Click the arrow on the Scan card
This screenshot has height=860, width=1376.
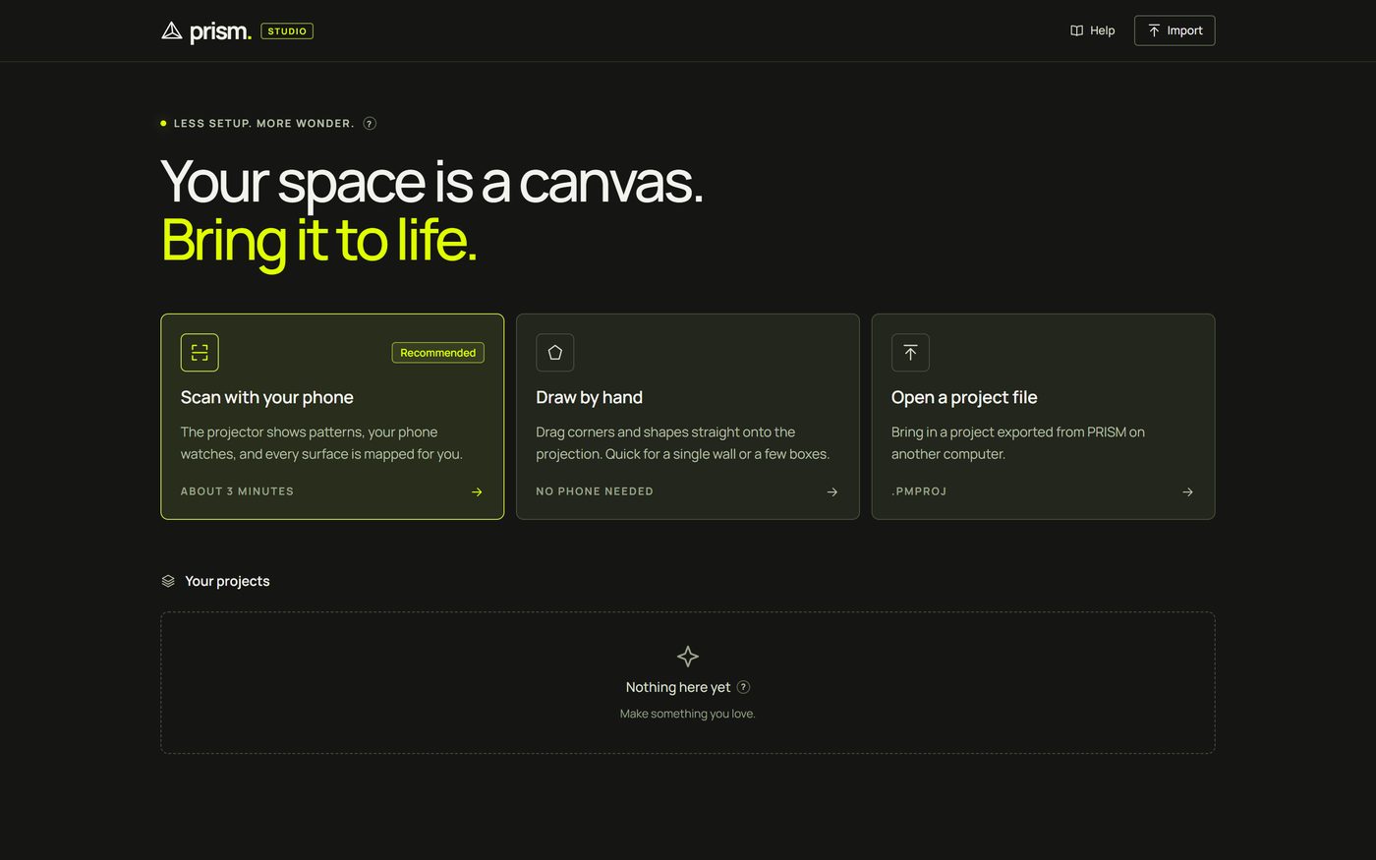click(x=477, y=492)
